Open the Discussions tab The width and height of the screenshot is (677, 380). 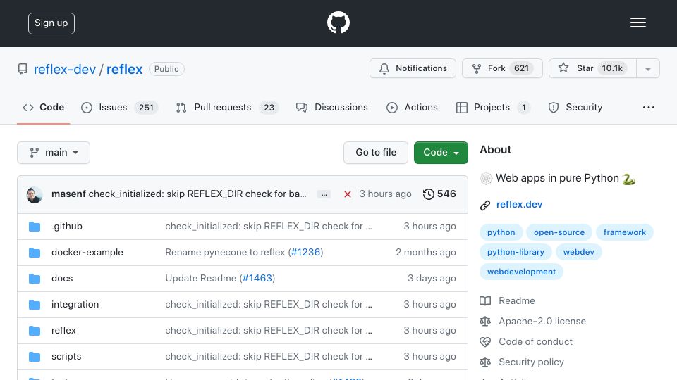tap(331, 107)
